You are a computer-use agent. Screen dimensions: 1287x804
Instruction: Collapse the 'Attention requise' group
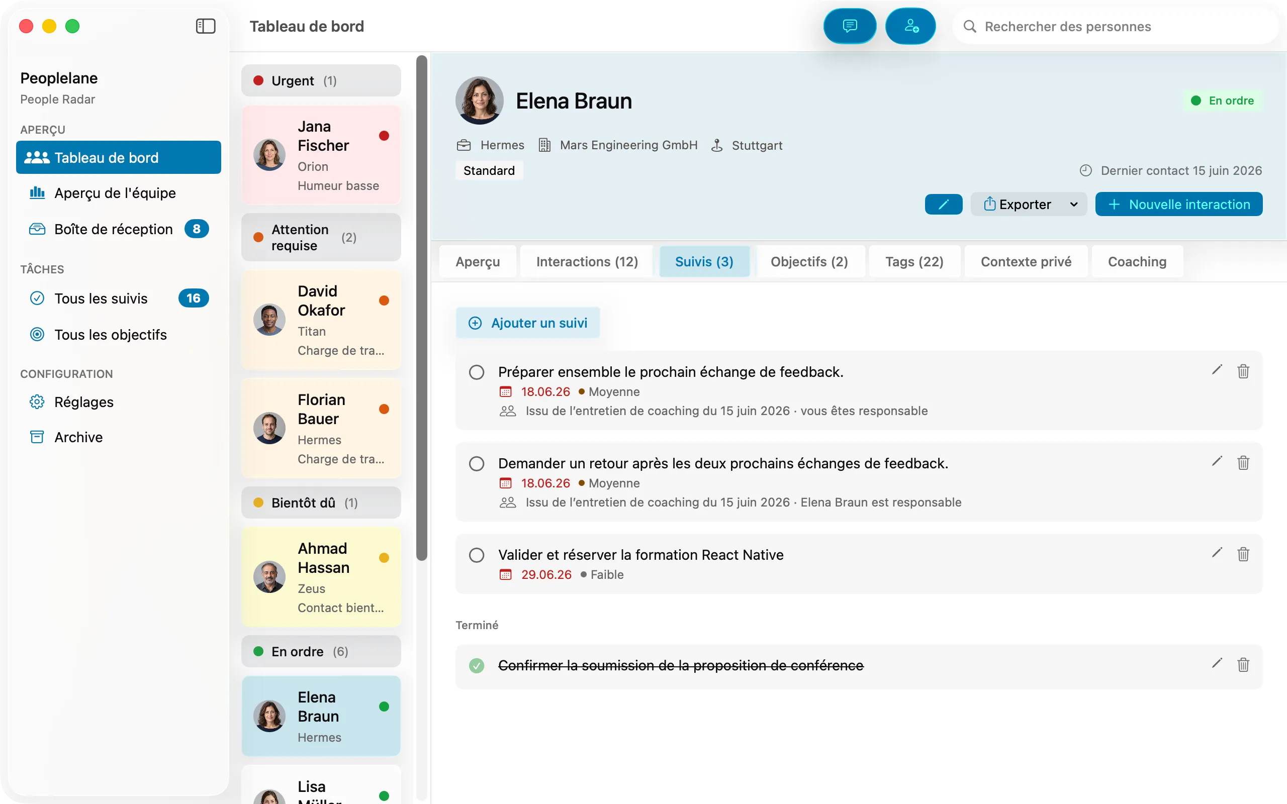click(321, 237)
